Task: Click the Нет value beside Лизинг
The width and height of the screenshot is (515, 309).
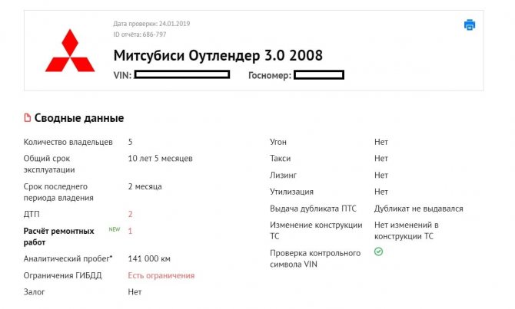Action: (381, 176)
